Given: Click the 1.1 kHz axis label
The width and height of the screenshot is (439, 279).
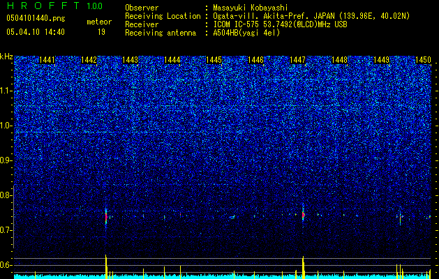Looking at the screenshot, I should coord(6,91).
